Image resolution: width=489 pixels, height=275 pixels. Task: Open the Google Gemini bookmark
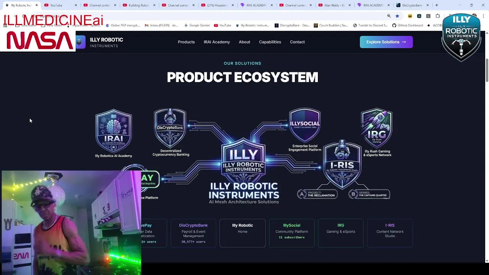tap(197, 25)
